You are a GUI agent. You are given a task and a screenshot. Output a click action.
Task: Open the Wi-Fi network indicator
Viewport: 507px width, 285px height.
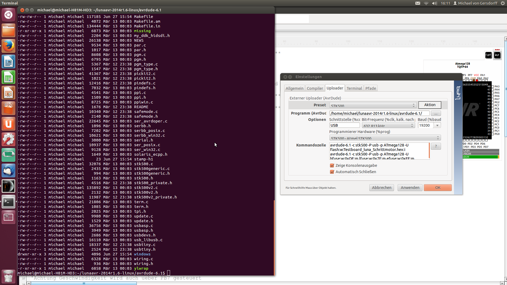426,3
